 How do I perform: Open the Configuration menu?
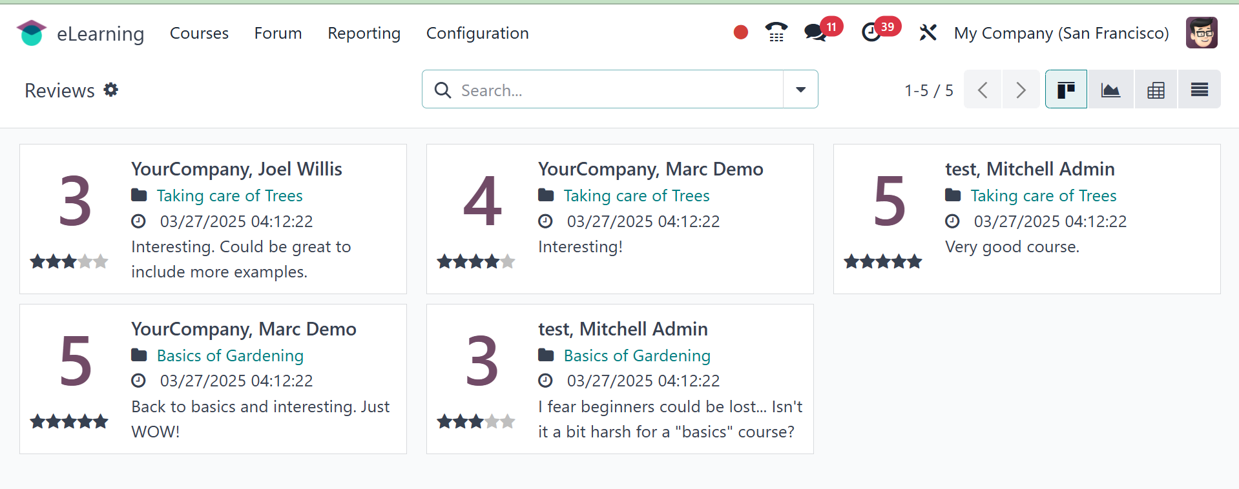(477, 33)
